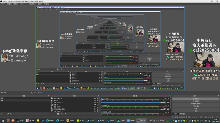
Task: Toggle visibility of 文本 (GDI+) source
Action: tap(95, 107)
